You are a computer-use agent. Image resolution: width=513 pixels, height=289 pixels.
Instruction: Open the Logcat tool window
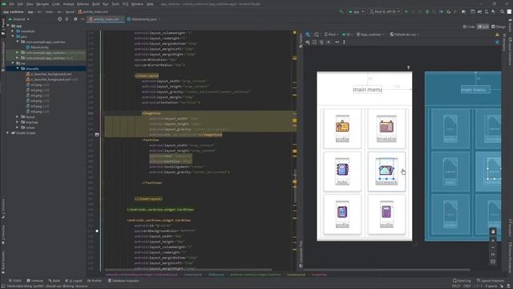point(74,281)
